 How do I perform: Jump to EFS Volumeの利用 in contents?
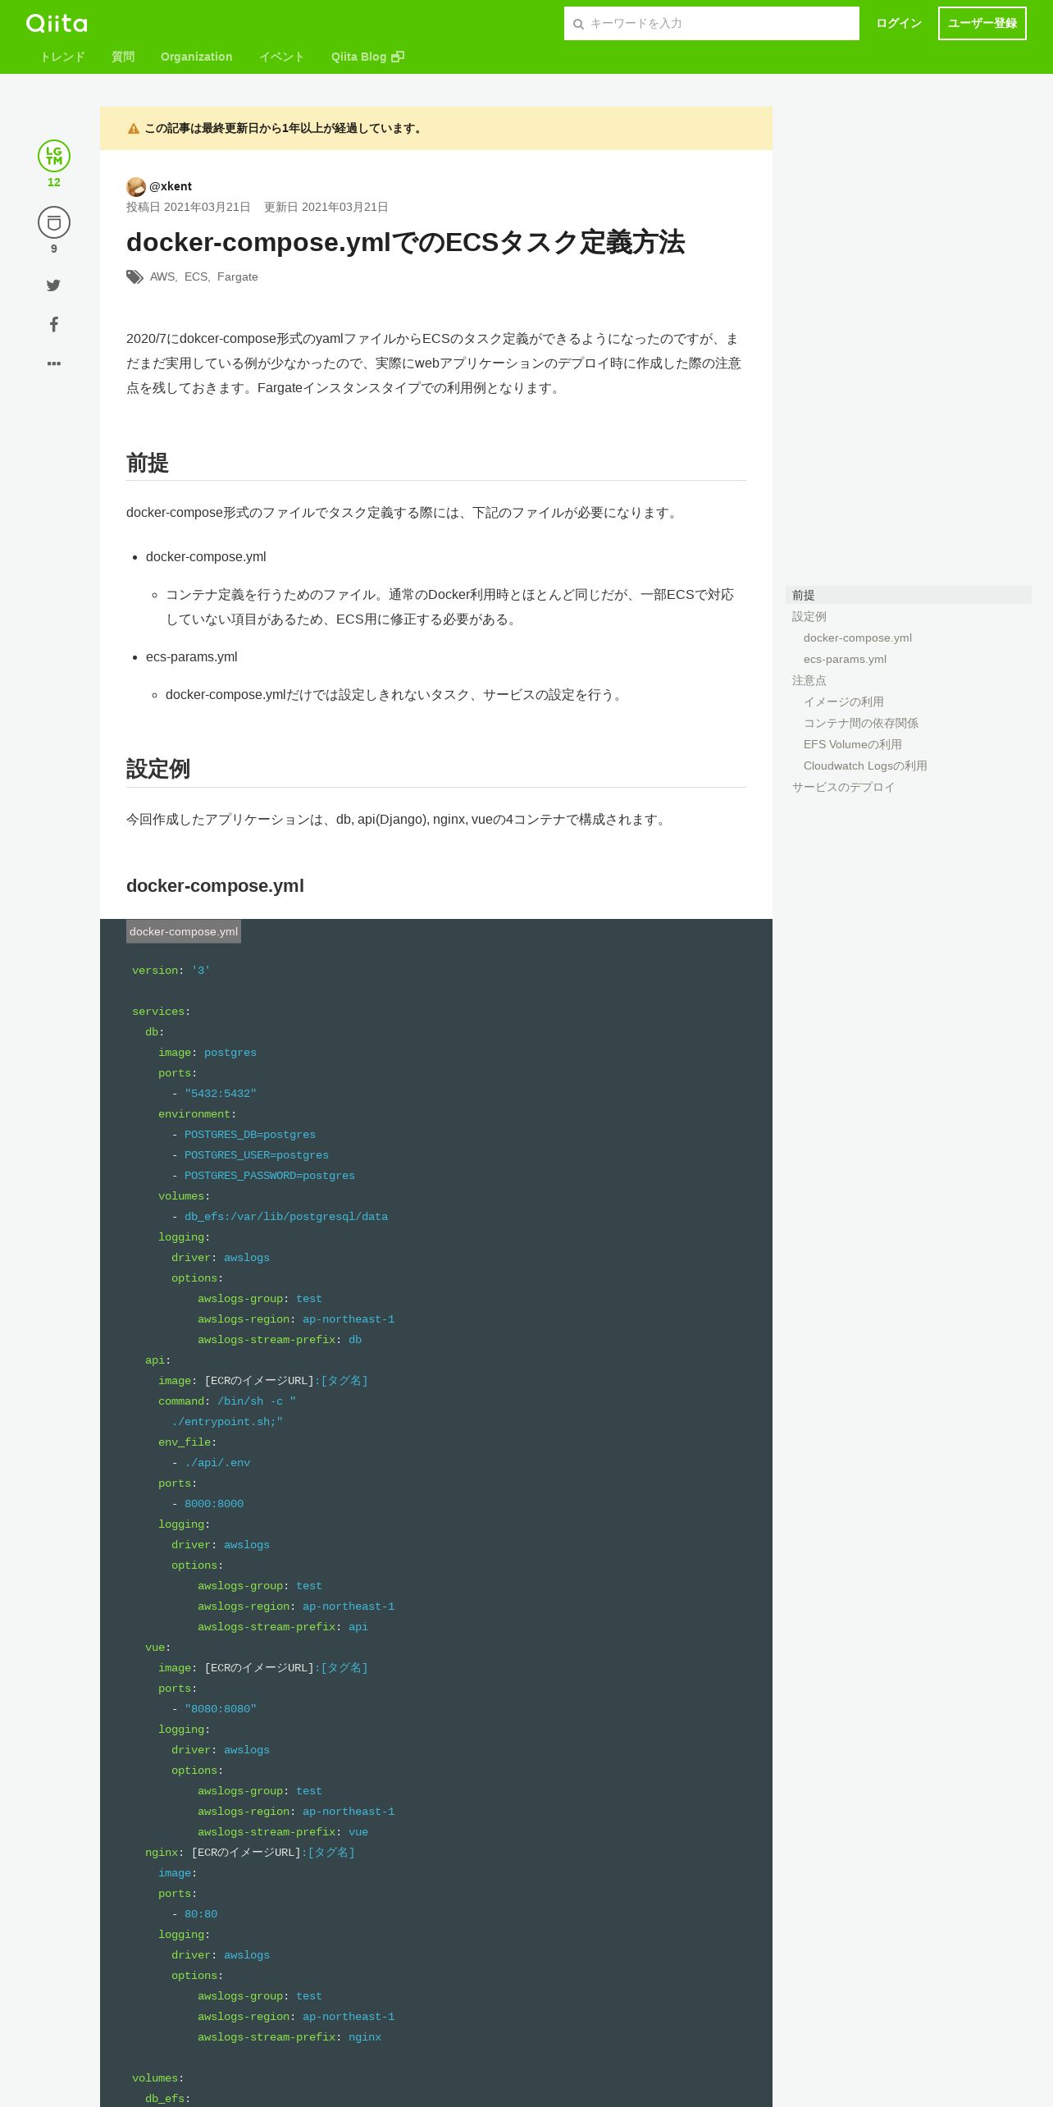tap(853, 744)
